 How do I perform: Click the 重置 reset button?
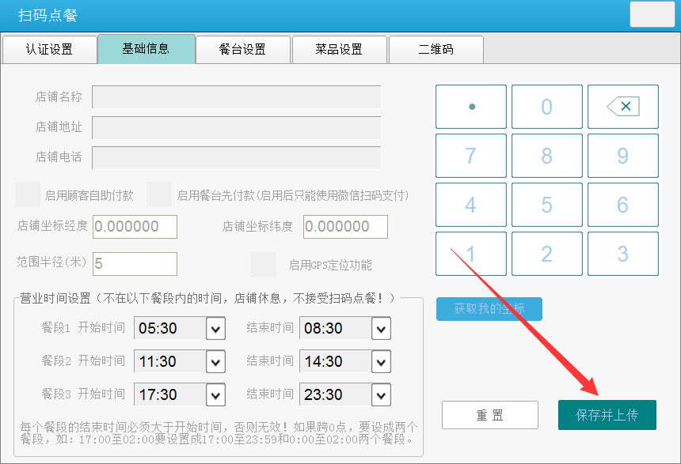pos(489,415)
